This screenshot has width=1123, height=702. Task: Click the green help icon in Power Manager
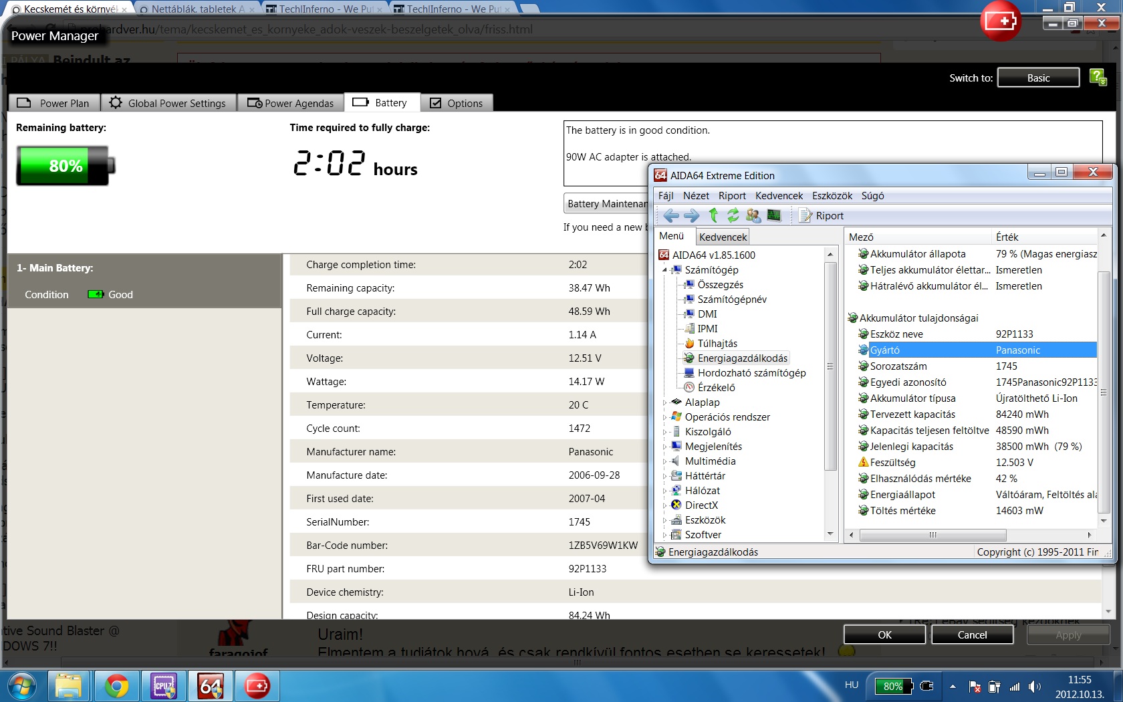click(x=1098, y=78)
